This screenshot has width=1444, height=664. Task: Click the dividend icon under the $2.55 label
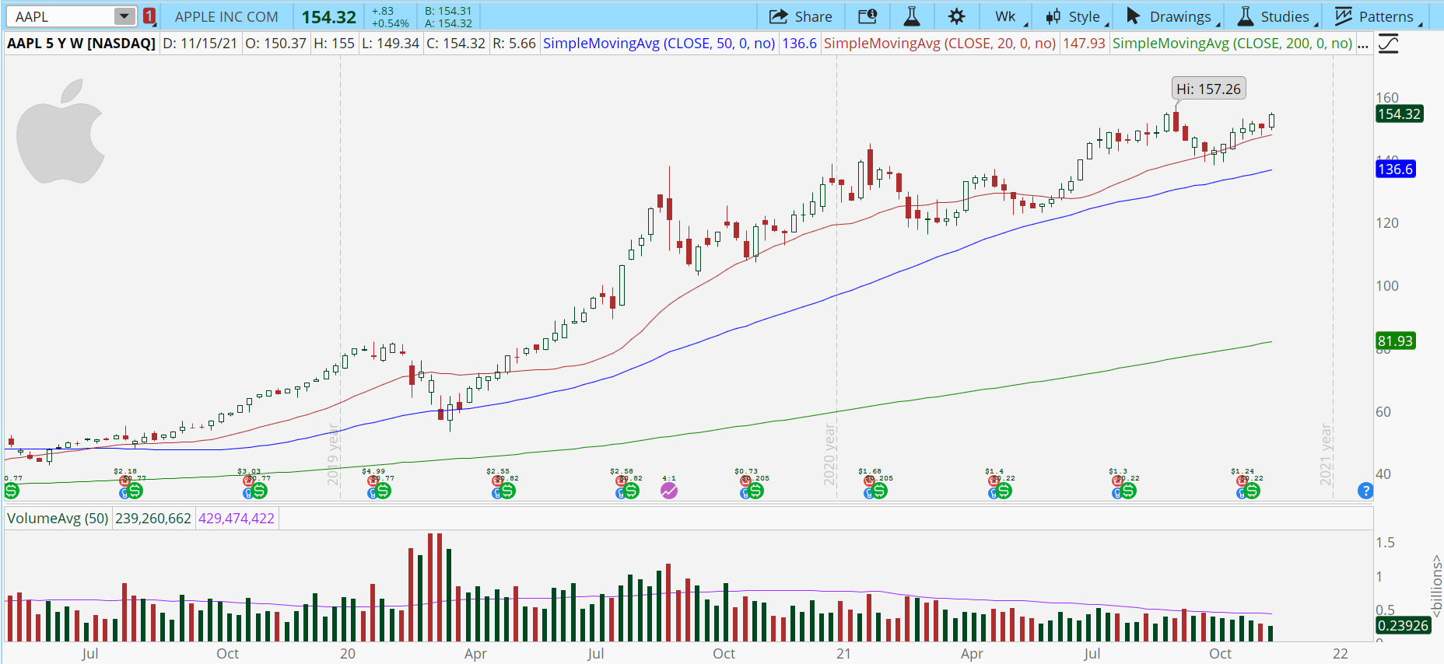(x=507, y=491)
